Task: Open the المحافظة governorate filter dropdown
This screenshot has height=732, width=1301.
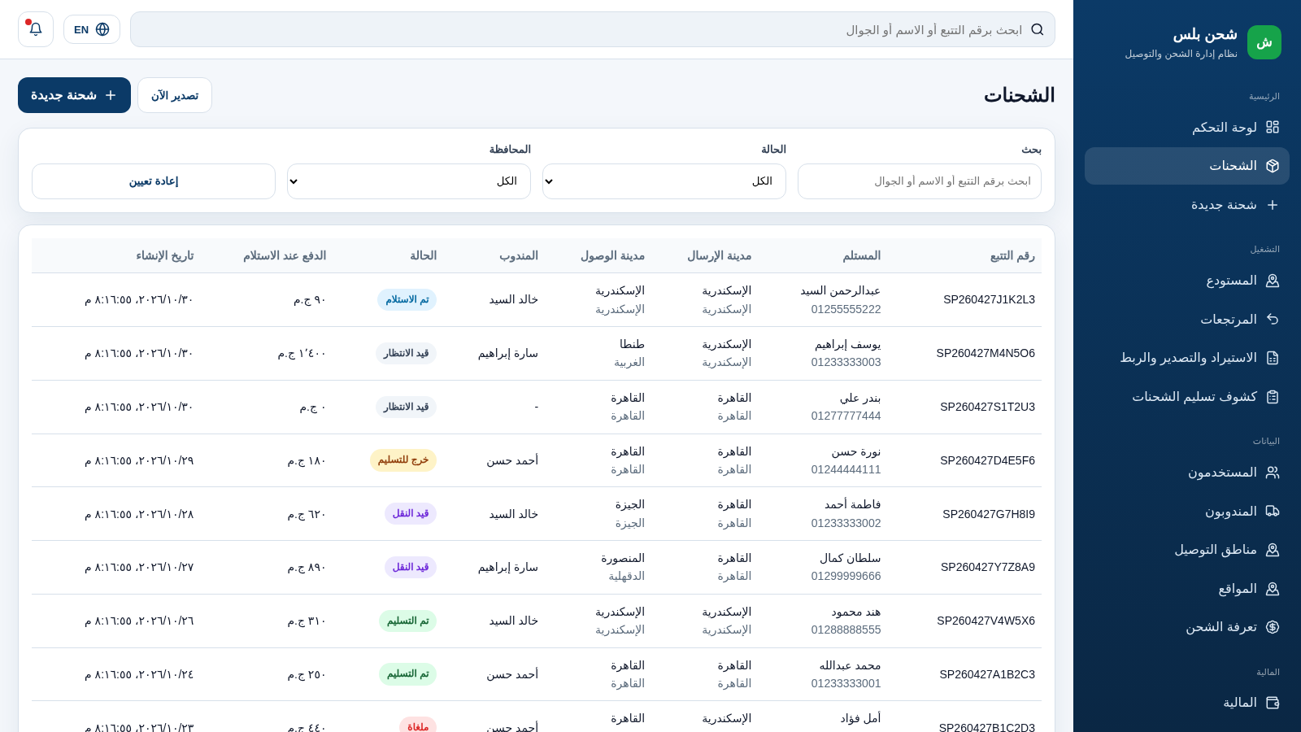Action: point(409,181)
